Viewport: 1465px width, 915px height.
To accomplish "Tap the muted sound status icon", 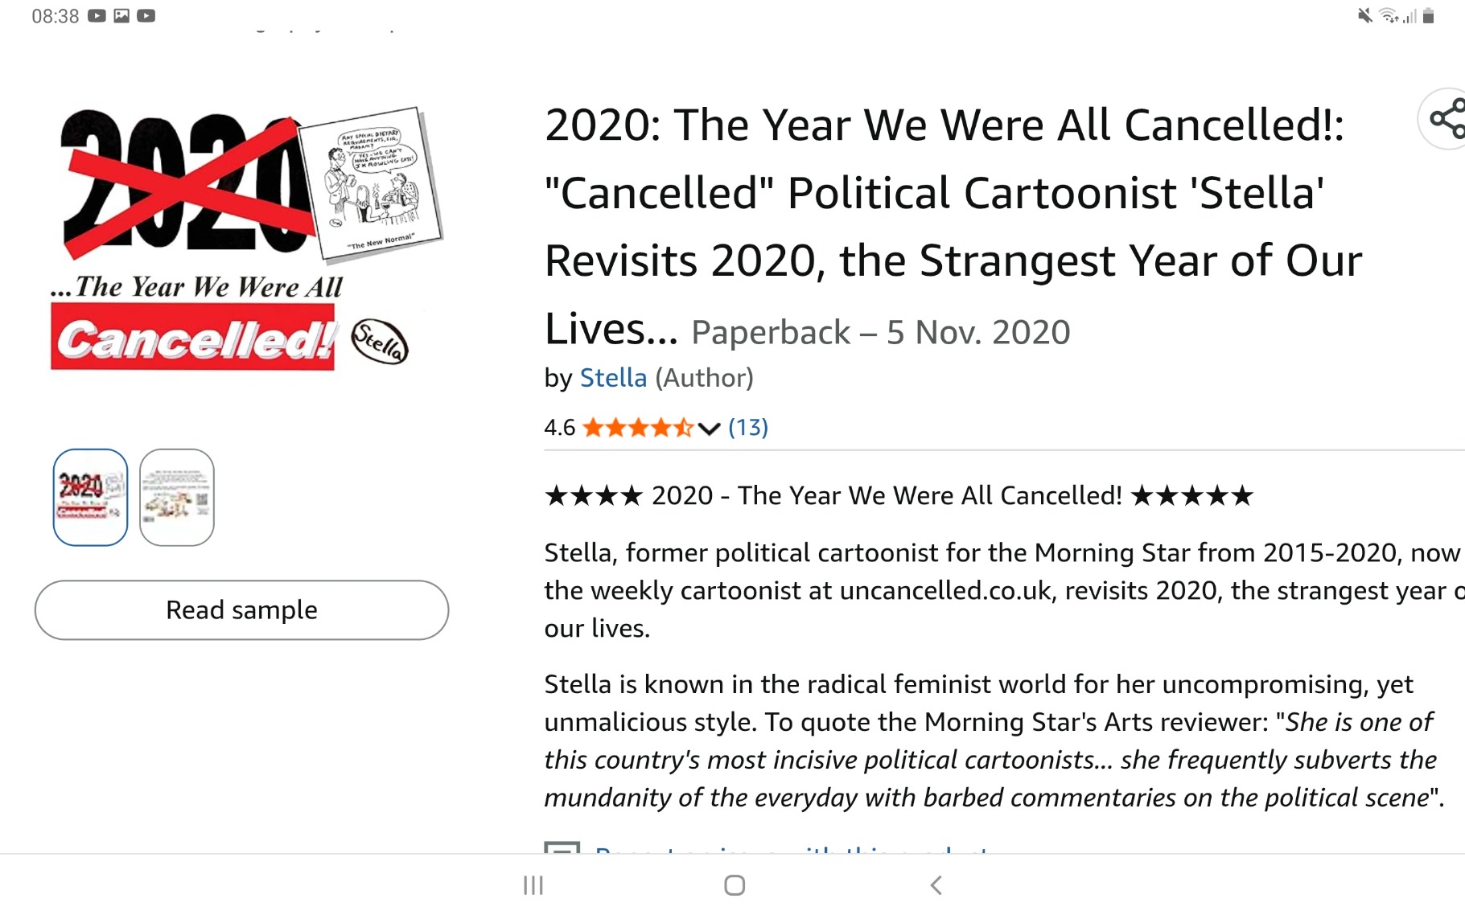I will pos(1364,16).
